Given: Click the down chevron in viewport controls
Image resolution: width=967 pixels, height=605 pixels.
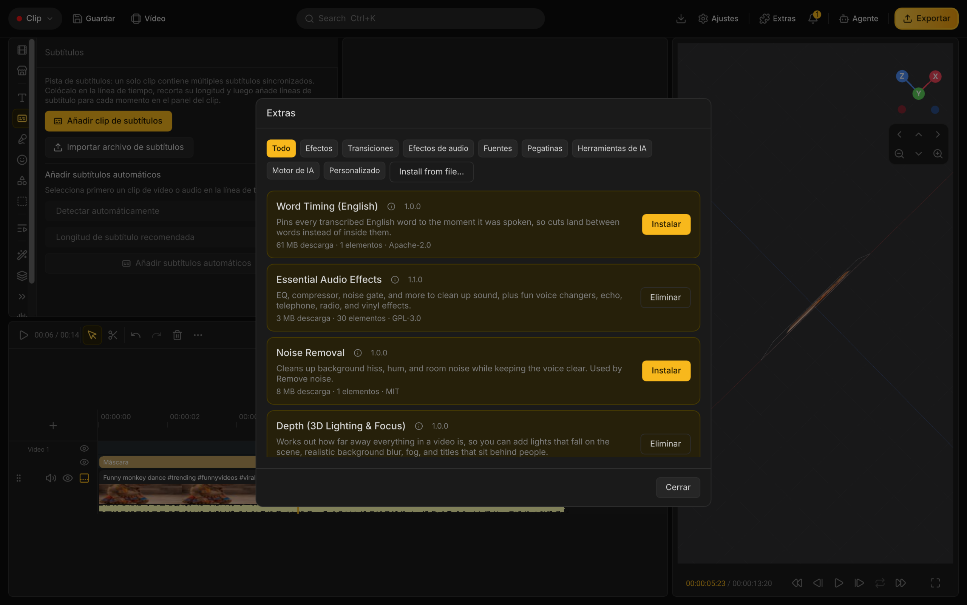Looking at the screenshot, I should pos(919,154).
